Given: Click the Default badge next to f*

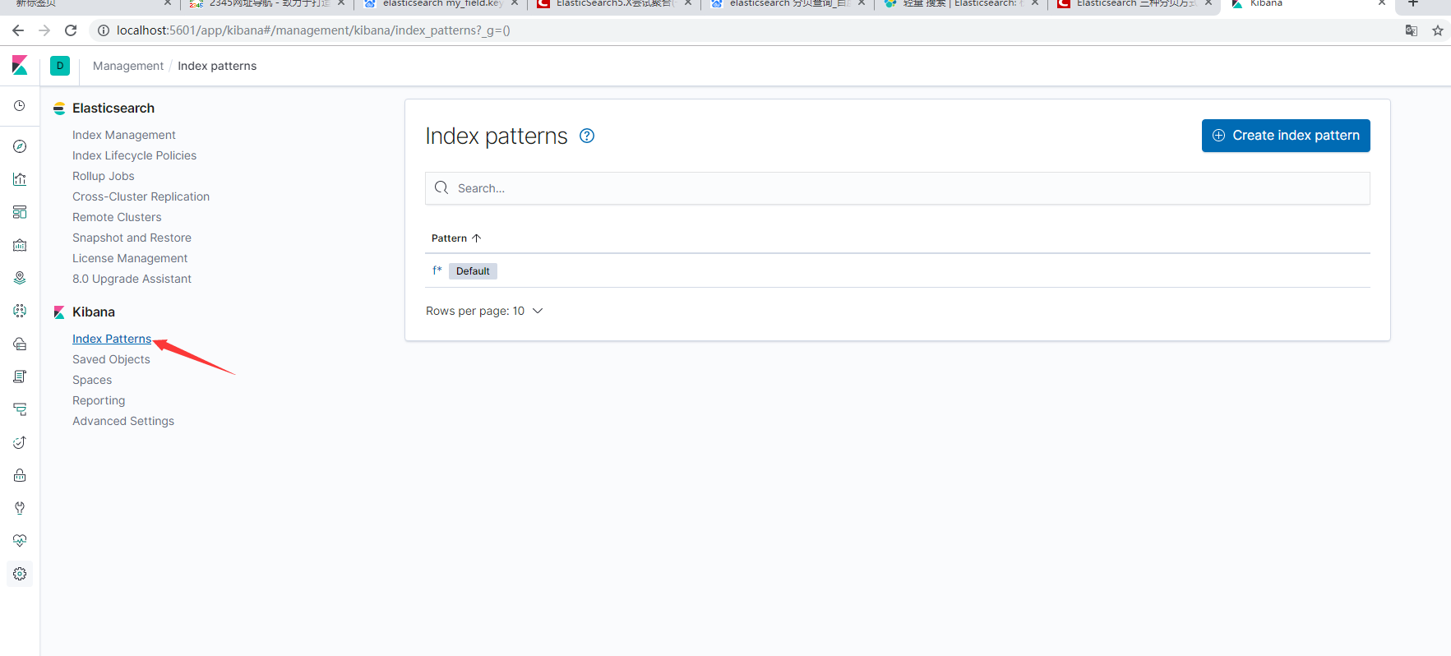Looking at the screenshot, I should [473, 271].
